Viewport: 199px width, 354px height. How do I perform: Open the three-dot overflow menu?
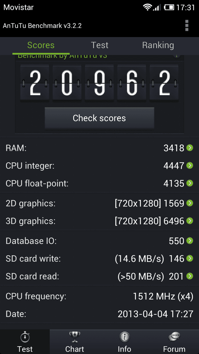coord(187,26)
